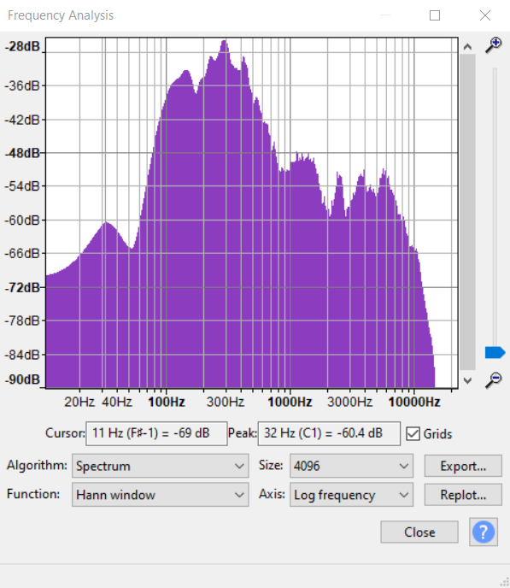510x588 pixels.
Task: Close the window with the X icon
Action: coord(485,15)
